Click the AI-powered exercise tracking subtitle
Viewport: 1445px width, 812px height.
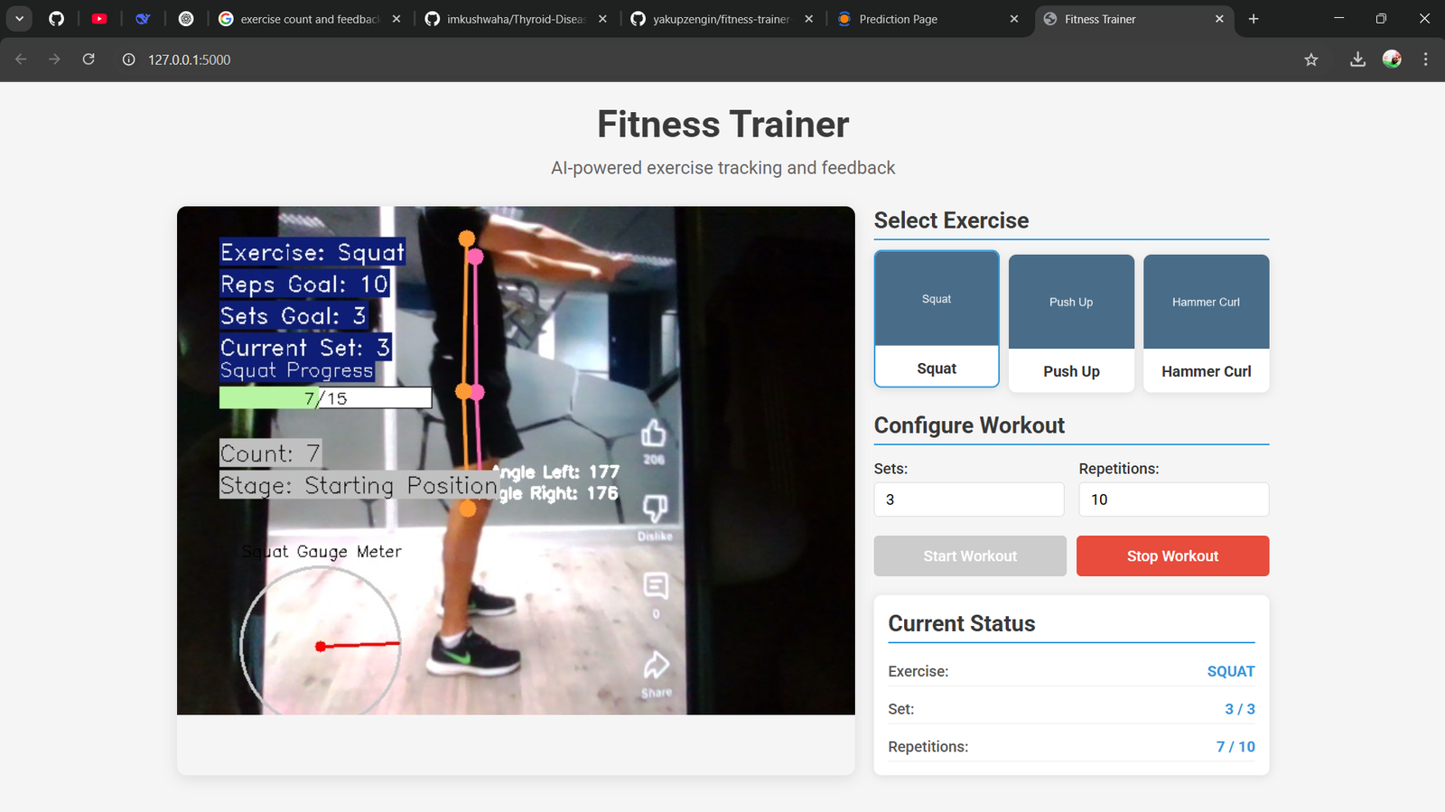pyautogui.click(x=723, y=168)
